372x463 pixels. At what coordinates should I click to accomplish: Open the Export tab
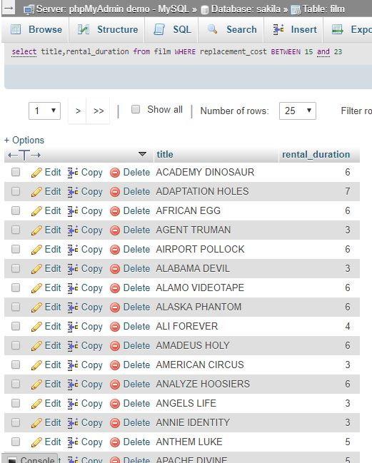tap(348, 29)
